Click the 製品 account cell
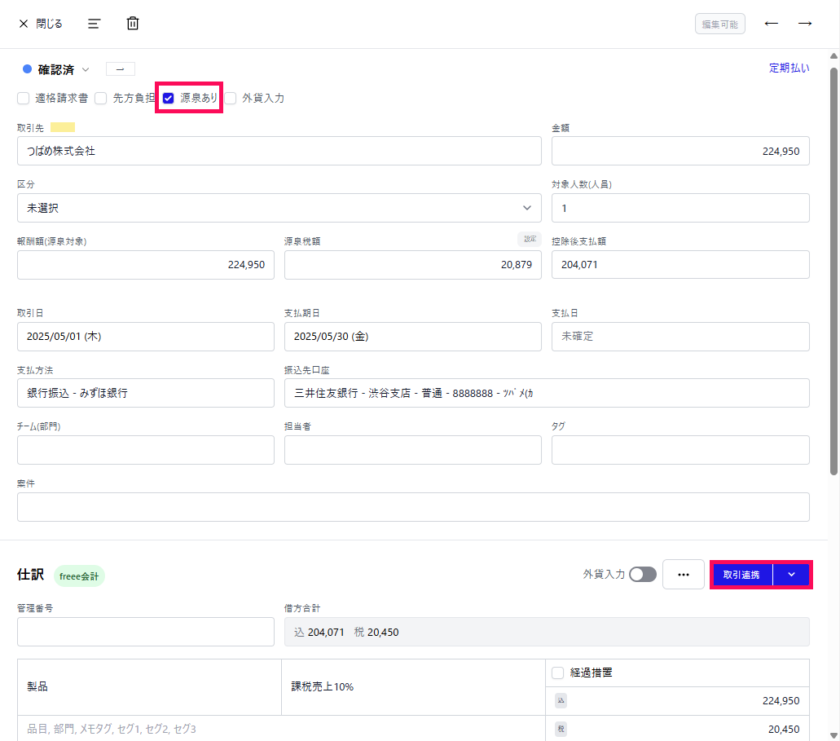This screenshot has width=840, height=741. [149, 687]
